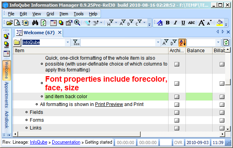Toggle the A-Z sort button

(x=182, y=43)
